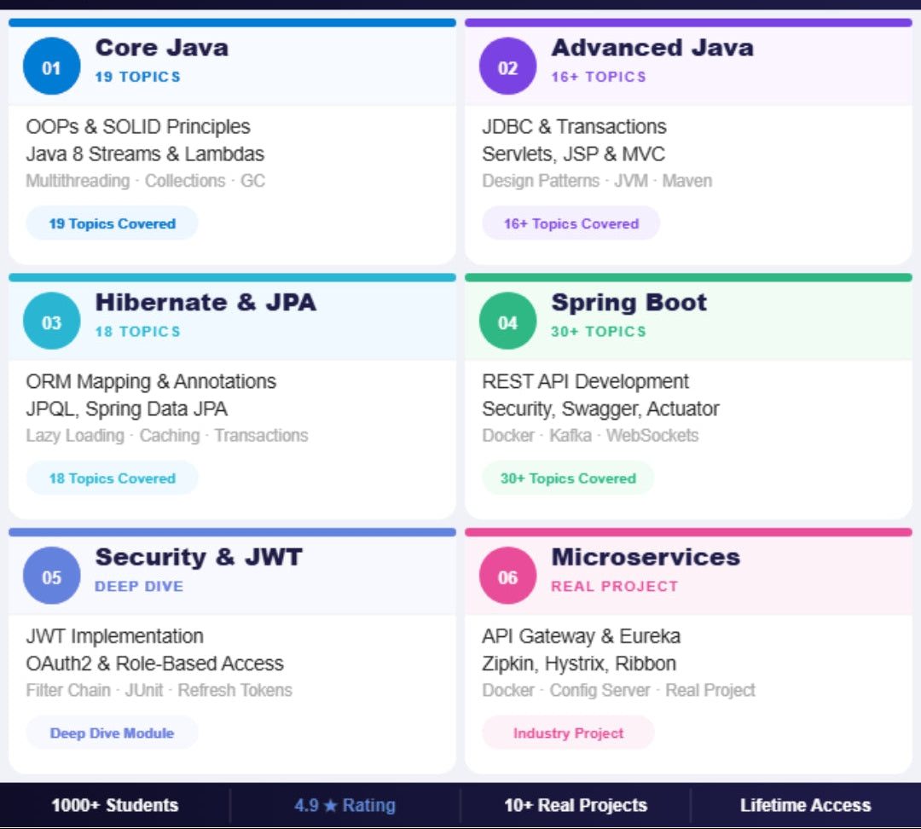Select the OOPs & SOLID Principles line
921x829 pixels.
click(138, 127)
